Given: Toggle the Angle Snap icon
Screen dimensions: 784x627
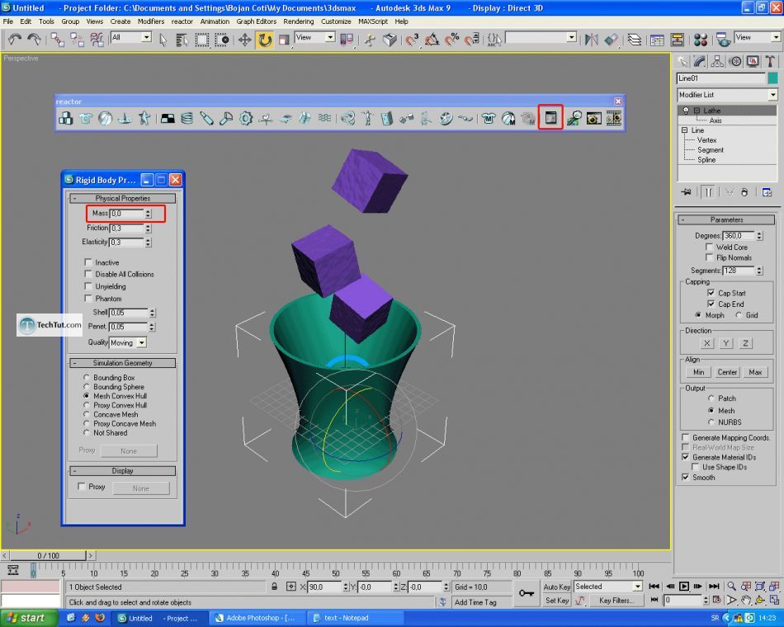Looking at the screenshot, I should click(432, 40).
